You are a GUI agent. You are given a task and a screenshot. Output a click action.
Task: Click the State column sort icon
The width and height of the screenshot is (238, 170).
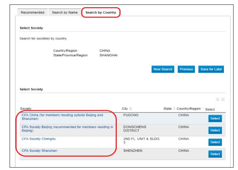174,109
